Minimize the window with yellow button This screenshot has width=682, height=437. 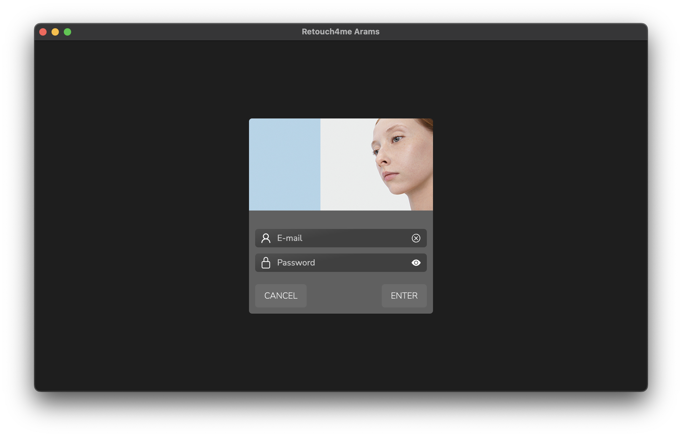coord(55,32)
